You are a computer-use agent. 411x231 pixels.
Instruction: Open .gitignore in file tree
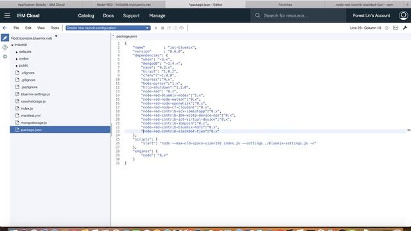click(28, 80)
